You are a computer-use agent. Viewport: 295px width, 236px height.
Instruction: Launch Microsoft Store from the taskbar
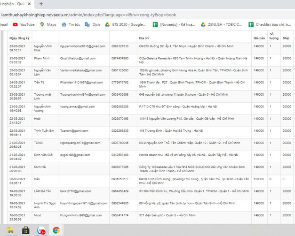pyautogui.click(x=26, y=230)
